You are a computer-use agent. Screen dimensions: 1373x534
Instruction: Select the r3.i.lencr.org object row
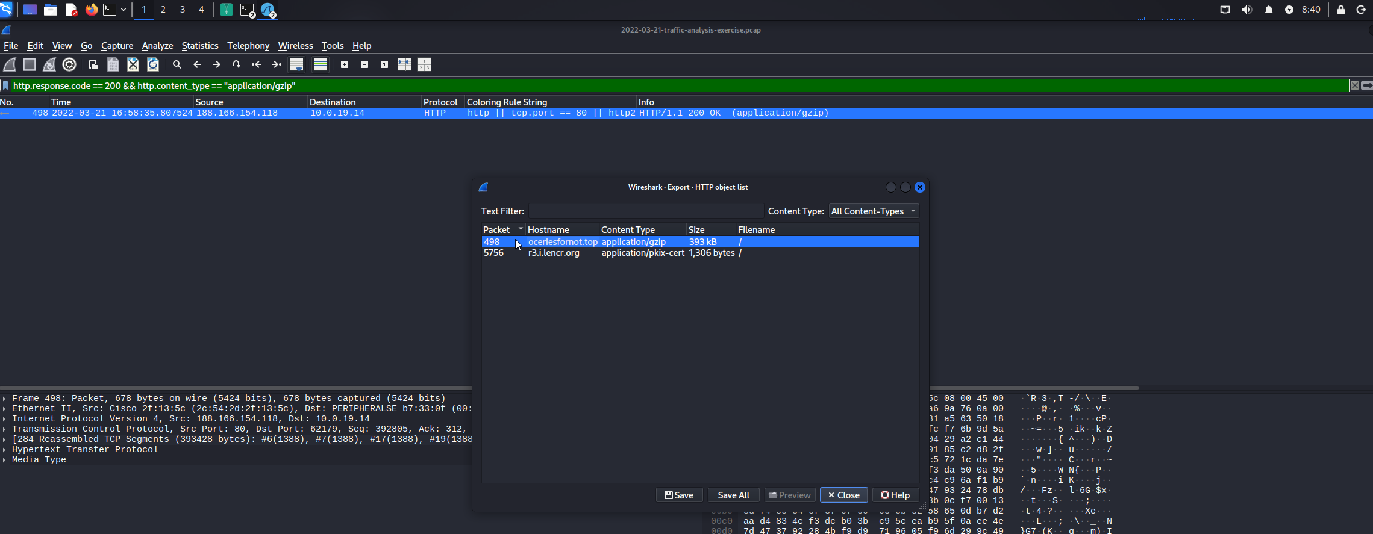click(700, 253)
